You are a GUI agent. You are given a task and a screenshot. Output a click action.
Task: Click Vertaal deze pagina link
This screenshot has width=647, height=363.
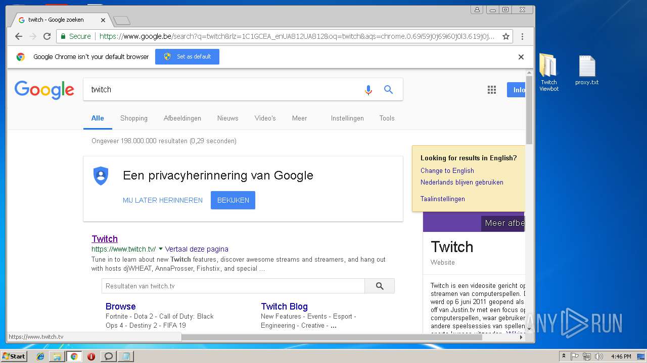point(197,249)
